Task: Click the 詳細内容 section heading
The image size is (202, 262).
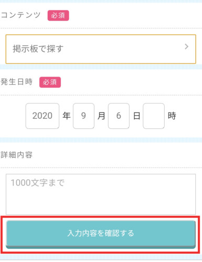Action: click(17, 155)
